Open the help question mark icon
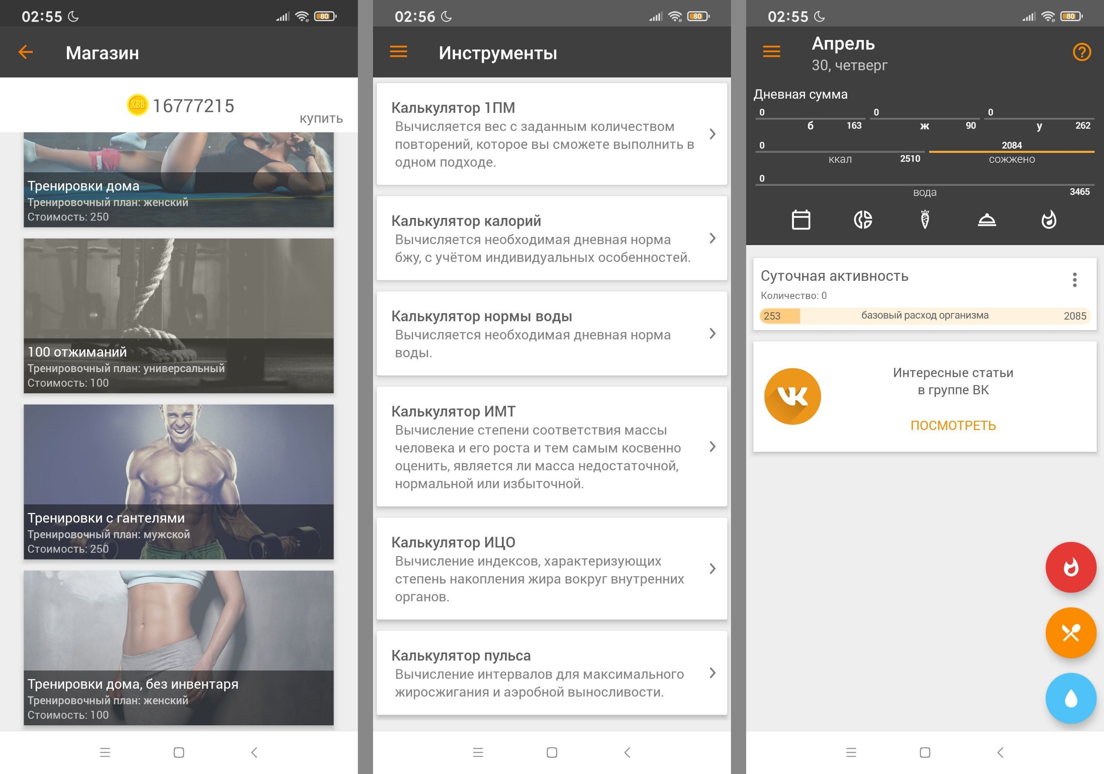 tap(1082, 52)
